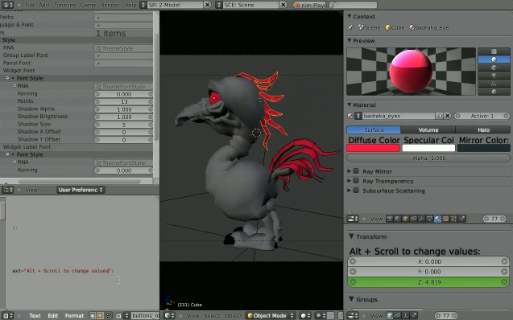Switch to the Volume material tab

pyautogui.click(x=428, y=129)
